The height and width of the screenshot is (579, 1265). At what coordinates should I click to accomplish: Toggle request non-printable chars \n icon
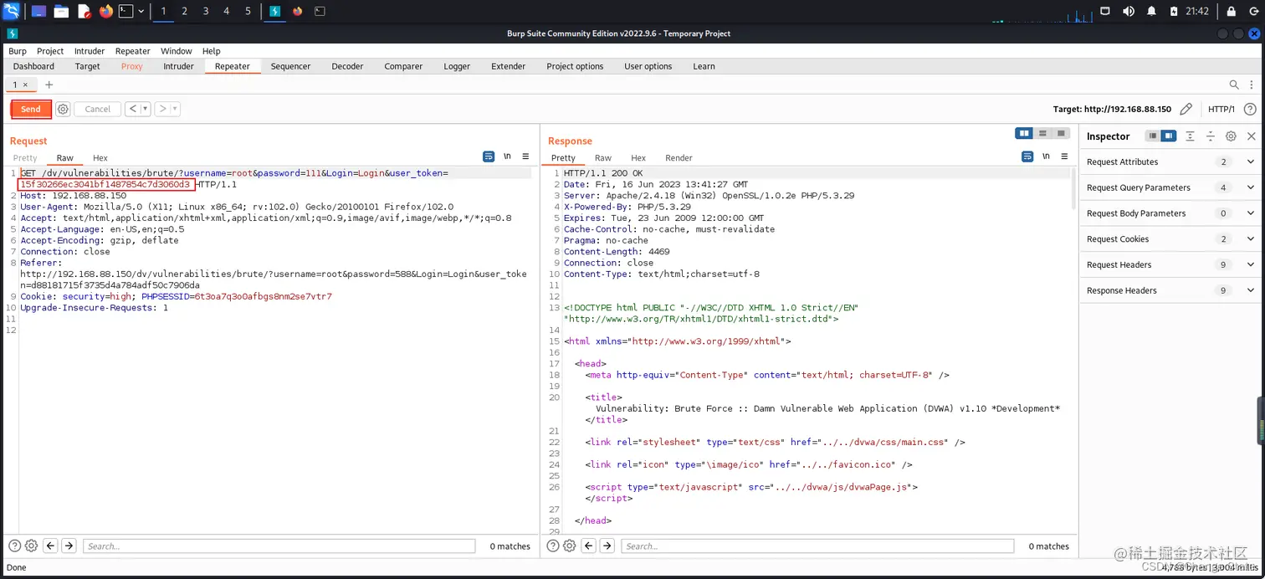507,156
